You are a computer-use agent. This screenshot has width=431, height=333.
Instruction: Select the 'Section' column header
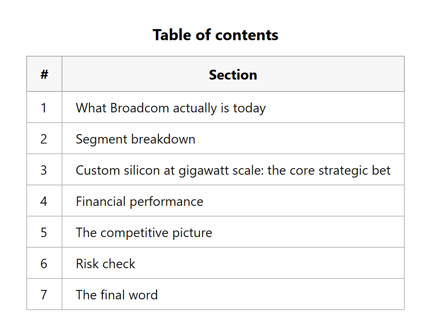pos(233,74)
